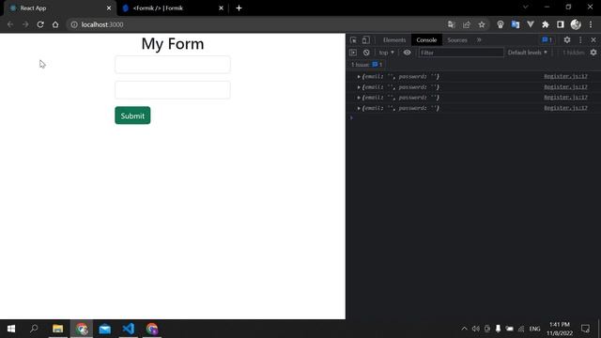Open Chrome's three-dot menu

click(591, 24)
